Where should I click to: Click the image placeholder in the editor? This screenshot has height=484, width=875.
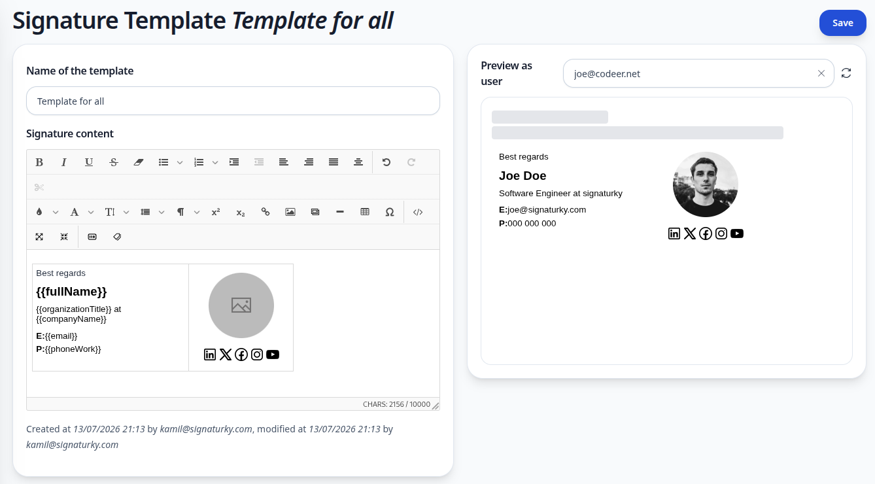(241, 305)
